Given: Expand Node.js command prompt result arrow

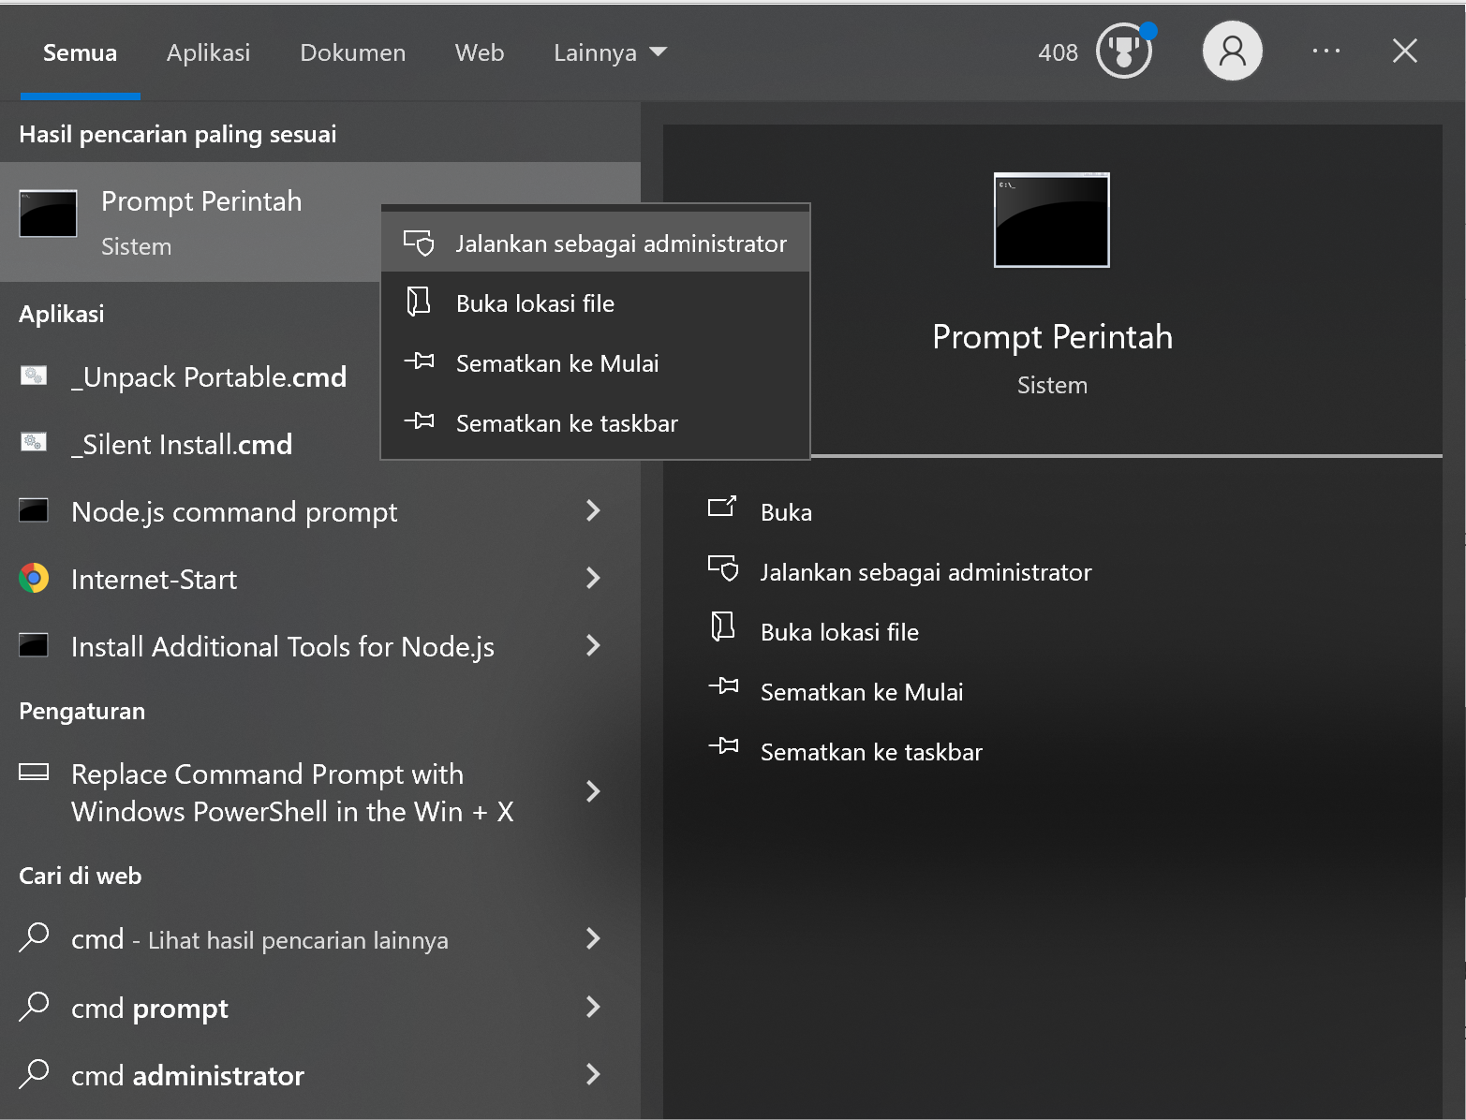Looking at the screenshot, I should (593, 510).
